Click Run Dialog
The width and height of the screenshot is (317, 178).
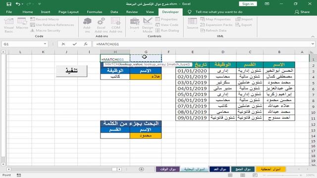[x=167, y=31]
